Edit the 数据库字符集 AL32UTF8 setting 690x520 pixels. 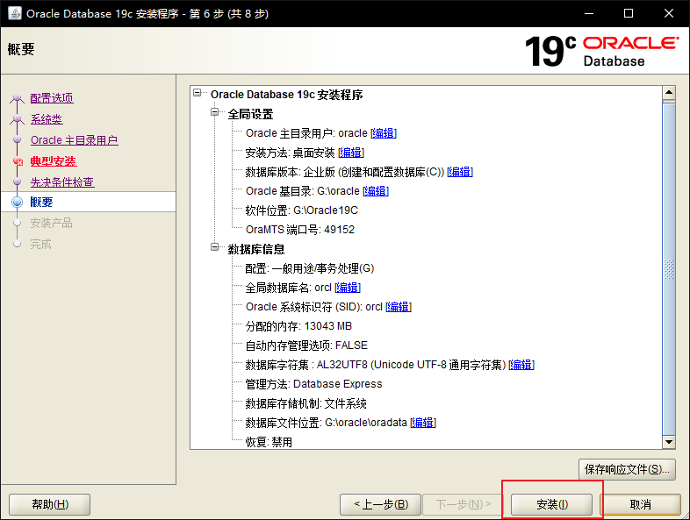[x=521, y=365]
